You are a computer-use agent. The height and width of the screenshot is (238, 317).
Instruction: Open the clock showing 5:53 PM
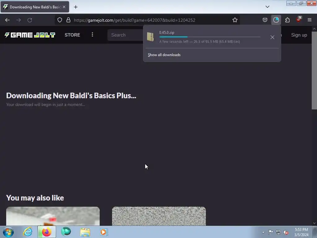click(301, 232)
